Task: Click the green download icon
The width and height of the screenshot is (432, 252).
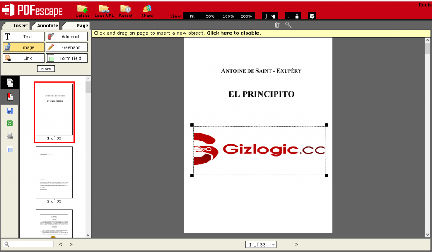Action: pyautogui.click(x=10, y=123)
